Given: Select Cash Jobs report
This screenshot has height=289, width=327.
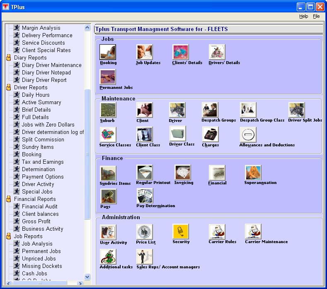Looking at the screenshot, I should pos(34,273).
